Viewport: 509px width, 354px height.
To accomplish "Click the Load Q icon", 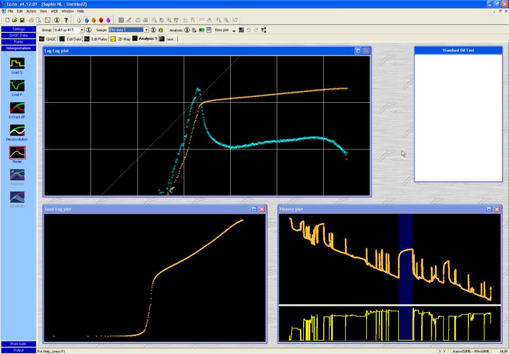I will 17,63.
